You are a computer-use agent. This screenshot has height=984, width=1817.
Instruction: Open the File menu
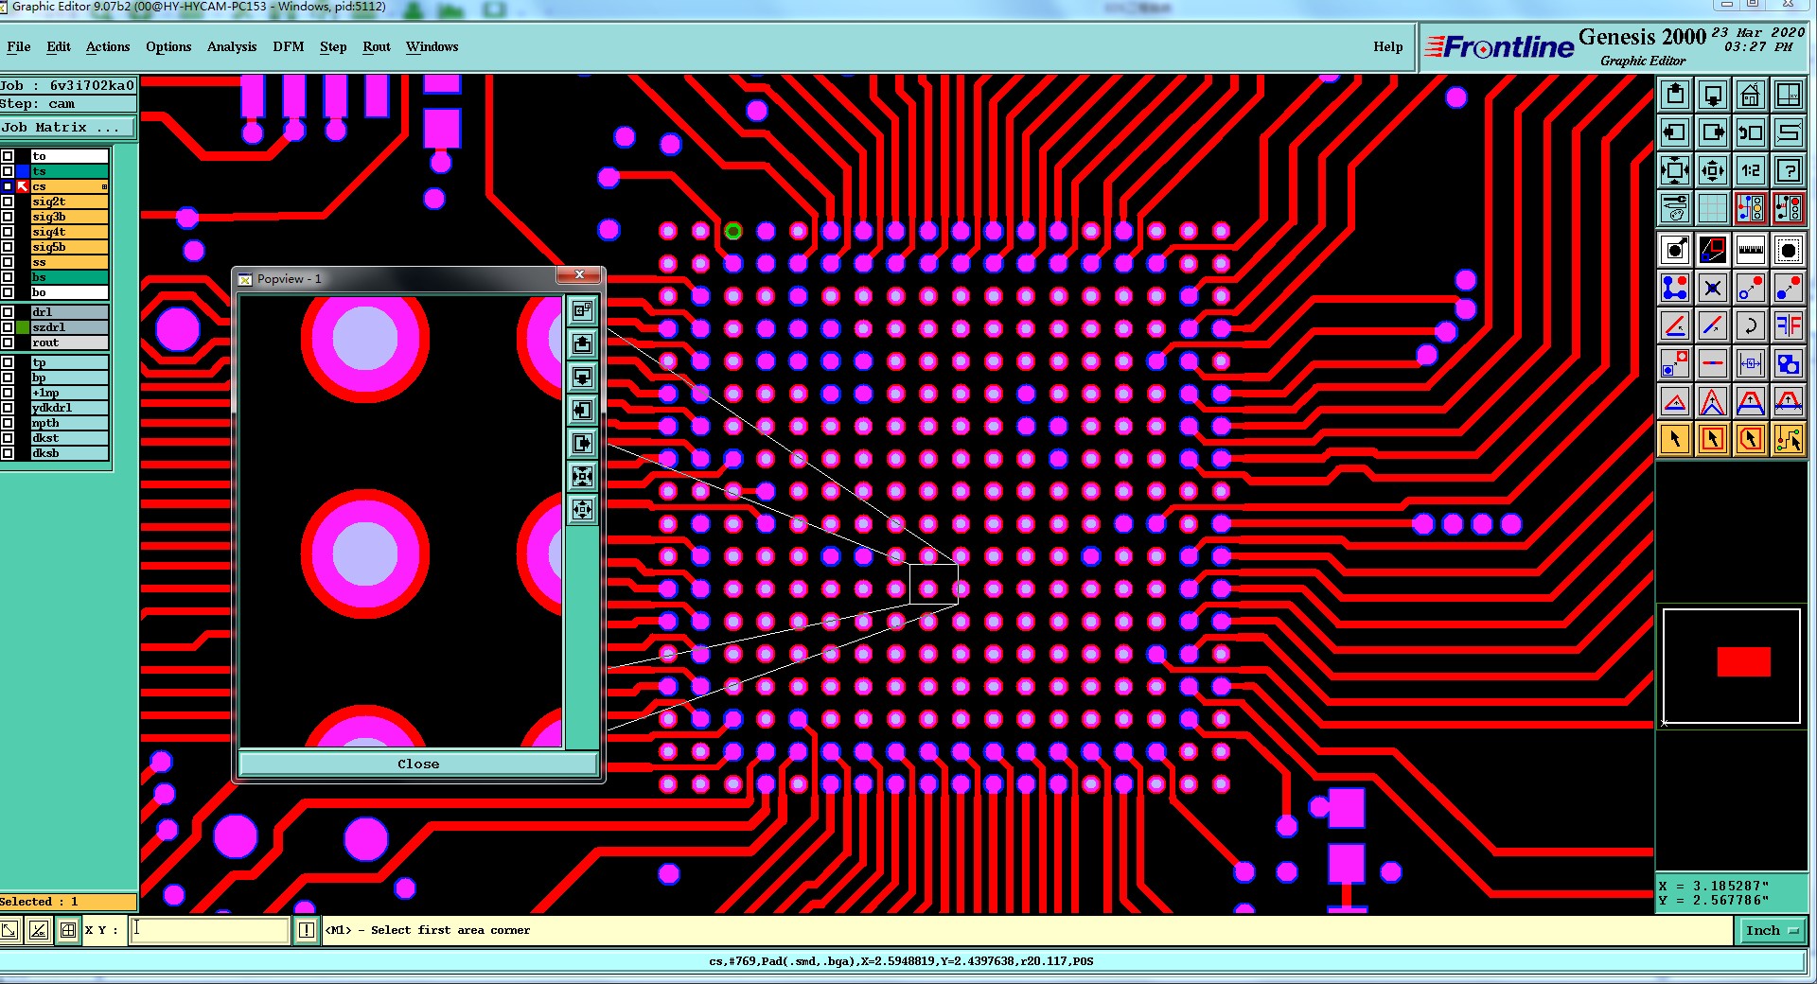pos(19,46)
